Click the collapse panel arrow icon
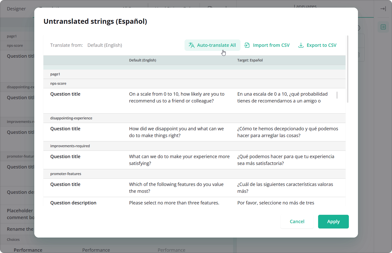392x253 pixels. point(383,9)
